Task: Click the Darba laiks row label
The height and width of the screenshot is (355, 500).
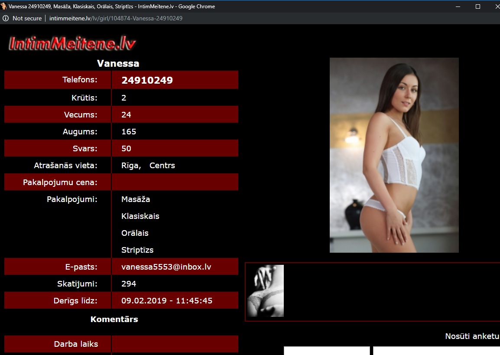Action: (76, 344)
